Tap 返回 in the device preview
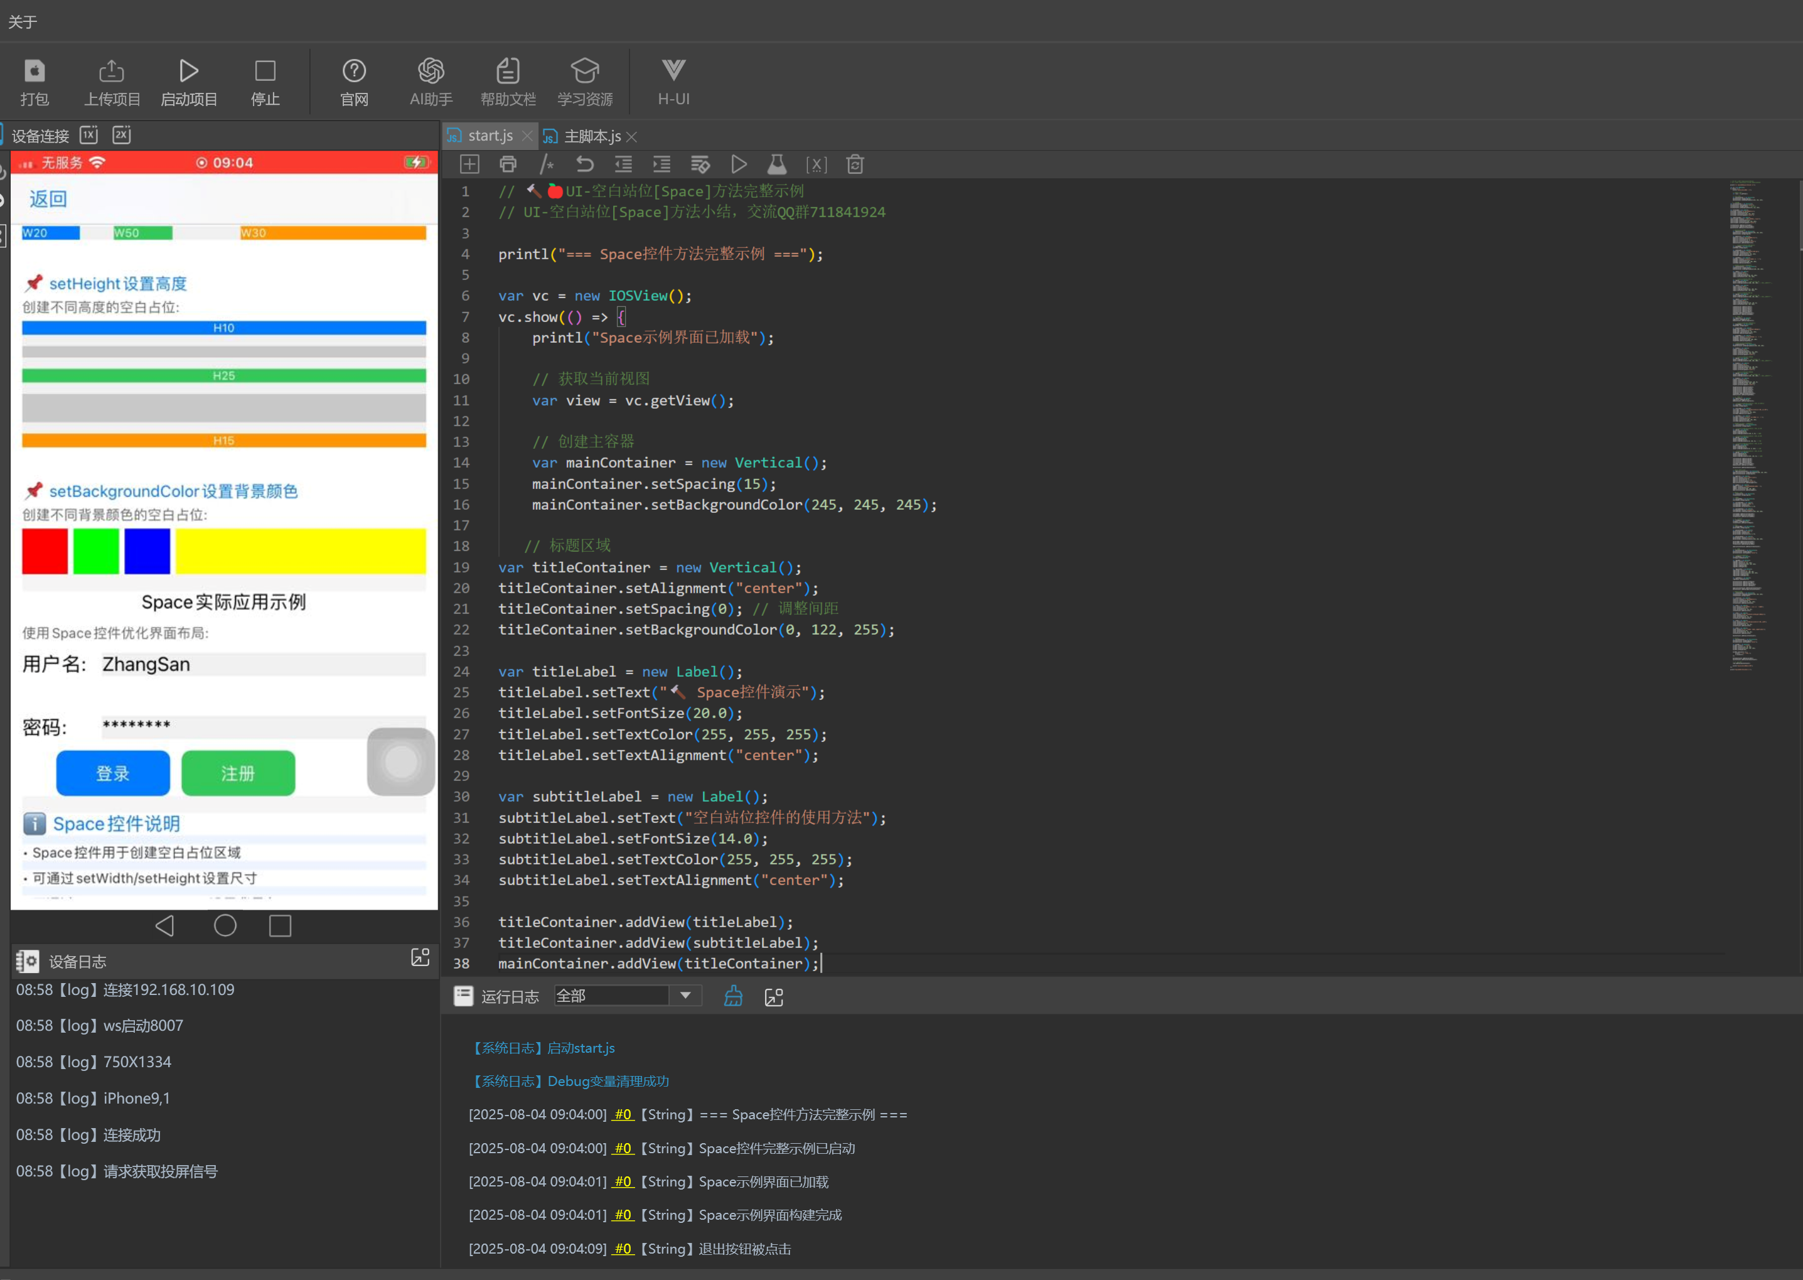The image size is (1803, 1280). tap(48, 198)
